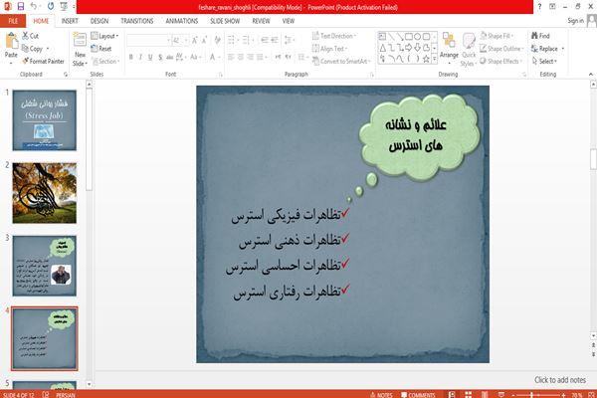Click the Paste clipboard icon
Screen dimensions: 597x398
(x=11, y=41)
